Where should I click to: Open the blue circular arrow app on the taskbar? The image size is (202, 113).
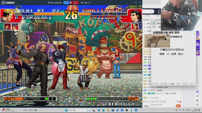point(99,110)
